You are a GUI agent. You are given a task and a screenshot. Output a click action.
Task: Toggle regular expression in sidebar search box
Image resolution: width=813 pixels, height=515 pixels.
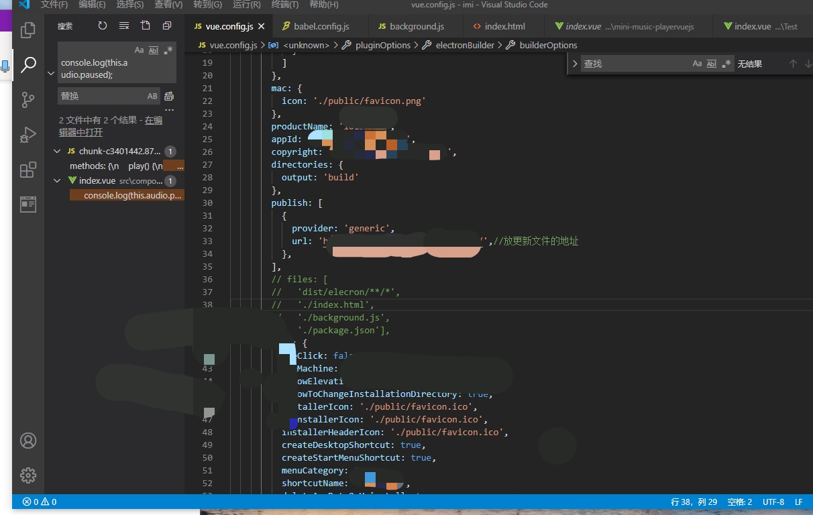coord(168,50)
